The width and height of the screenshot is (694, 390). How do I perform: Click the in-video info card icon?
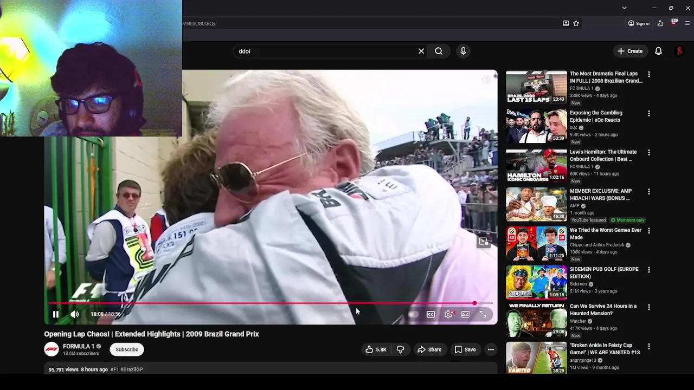click(x=486, y=80)
